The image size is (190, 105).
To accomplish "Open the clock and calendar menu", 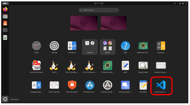I will [99, 3].
